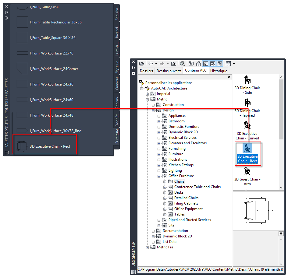
Task: Expand the Imperial node
Action: click(x=147, y=94)
